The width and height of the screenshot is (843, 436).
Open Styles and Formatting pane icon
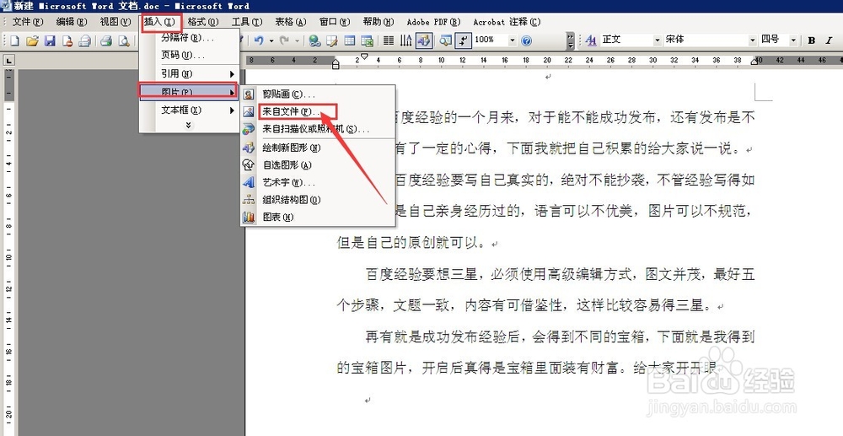[592, 40]
